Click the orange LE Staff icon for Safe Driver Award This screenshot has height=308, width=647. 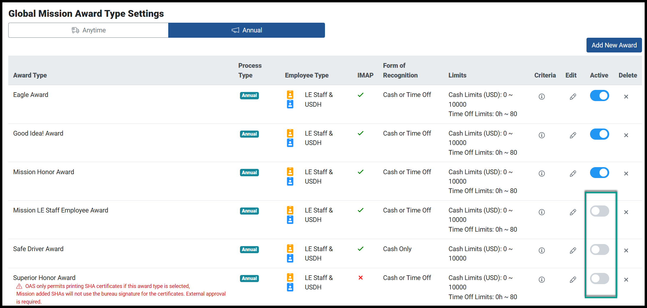pos(290,248)
